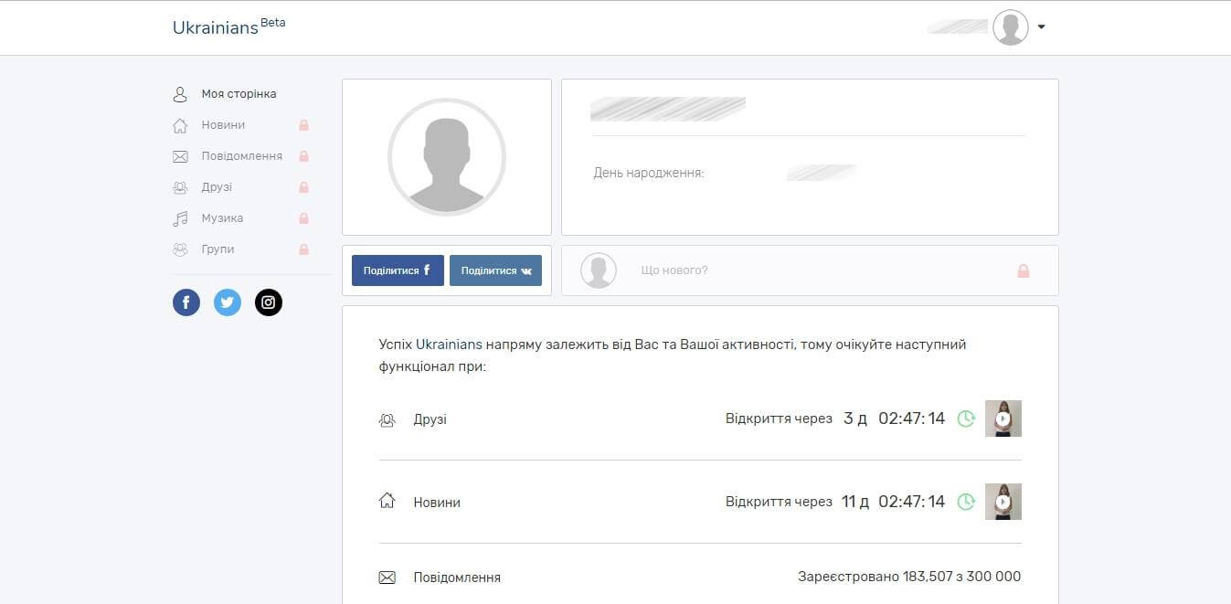
Task: Click the lock icon next to Групи
Action: [x=303, y=249]
